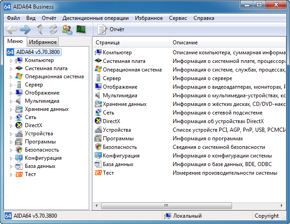Open Безопасность shield item in right list
Image resolution: width=290 pixels, height=224 pixels.
point(98,147)
